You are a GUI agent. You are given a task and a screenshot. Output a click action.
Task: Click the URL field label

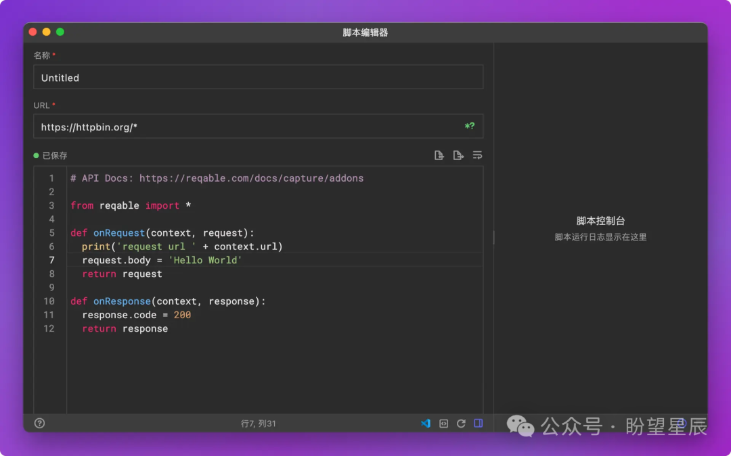[x=41, y=105]
